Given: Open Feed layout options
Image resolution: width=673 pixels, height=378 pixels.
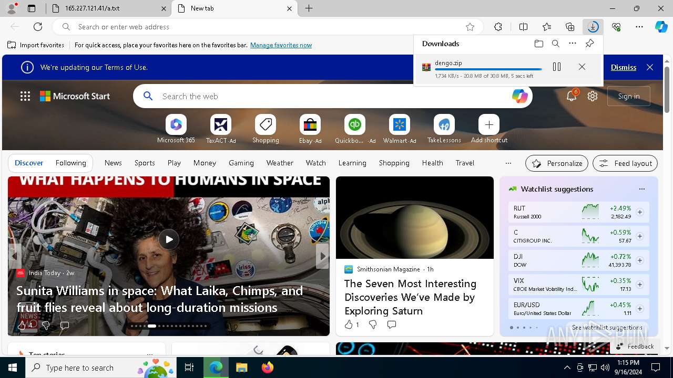Looking at the screenshot, I should (625, 163).
